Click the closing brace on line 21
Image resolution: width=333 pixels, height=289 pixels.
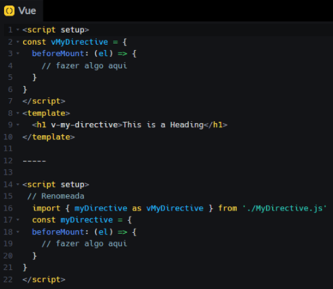25,267
